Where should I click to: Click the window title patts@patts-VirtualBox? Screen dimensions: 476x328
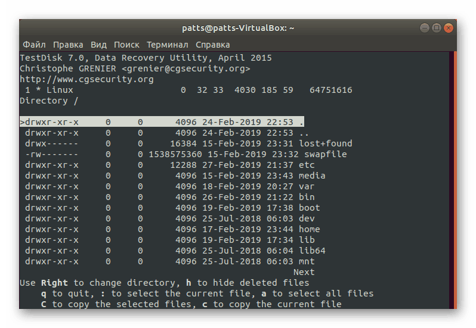tap(238, 28)
